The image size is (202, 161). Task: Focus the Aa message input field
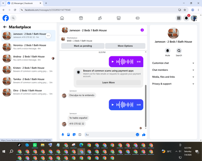[x=110, y=134]
